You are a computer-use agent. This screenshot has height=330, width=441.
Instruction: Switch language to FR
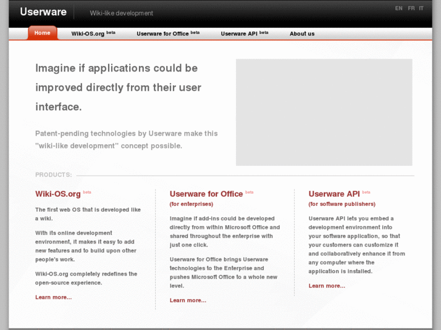click(x=411, y=8)
